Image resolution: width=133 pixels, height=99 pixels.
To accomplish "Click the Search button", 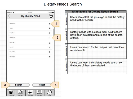I will point(19,85).
